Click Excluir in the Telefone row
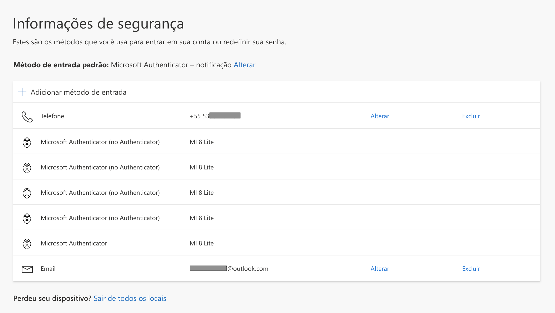Image resolution: width=555 pixels, height=313 pixels. (471, 116)
